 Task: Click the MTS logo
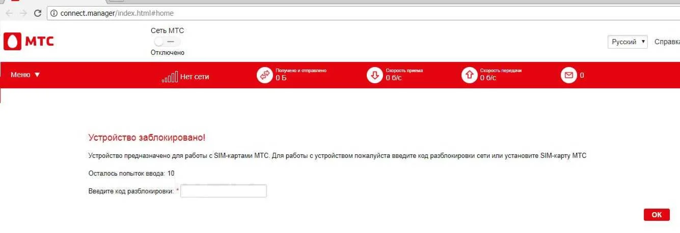29,42
